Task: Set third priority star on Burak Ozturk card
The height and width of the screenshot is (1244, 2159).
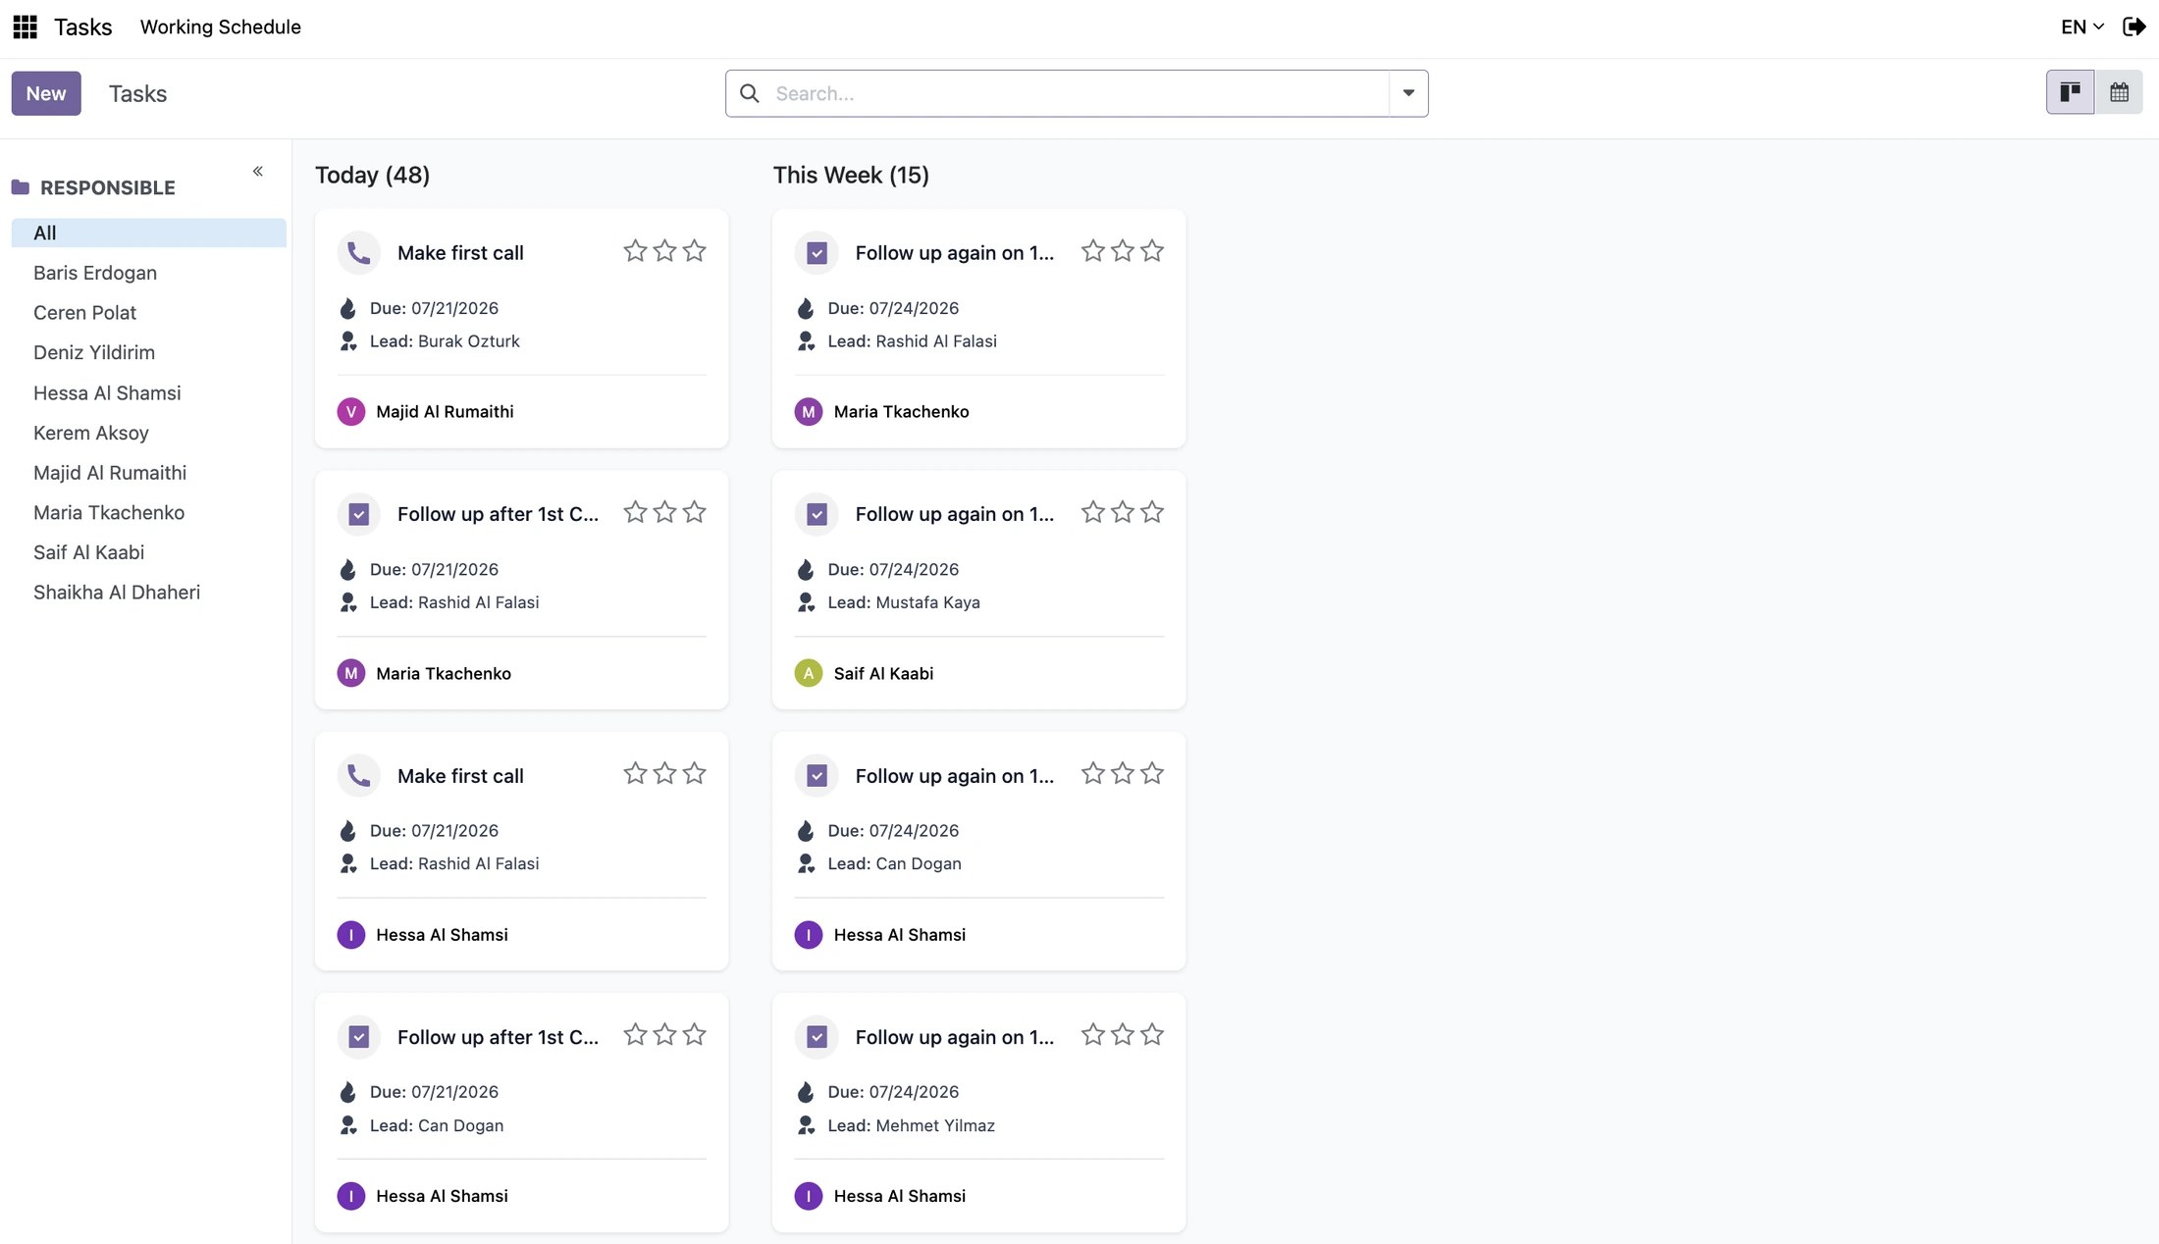Action: coord(694,251)
